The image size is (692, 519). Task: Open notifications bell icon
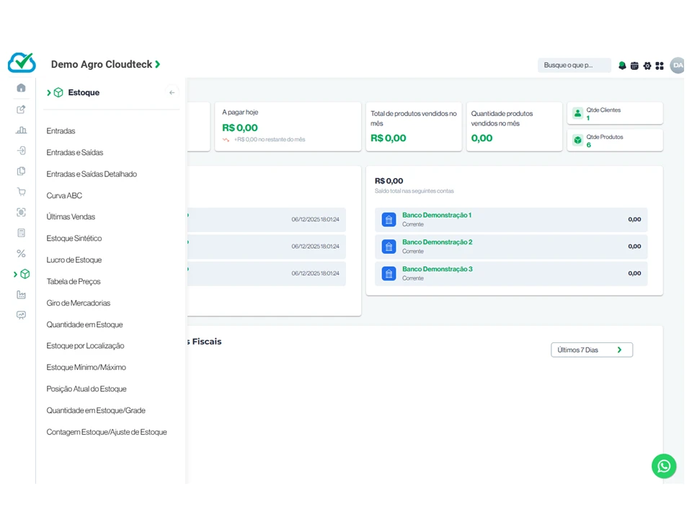[x=622, y=66]
